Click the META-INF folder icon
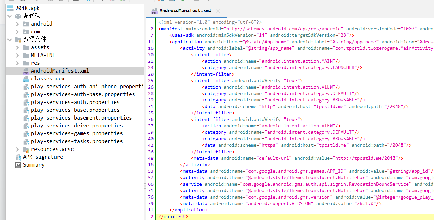The width and height of the screenshot is (434, 220). point(26,55)
